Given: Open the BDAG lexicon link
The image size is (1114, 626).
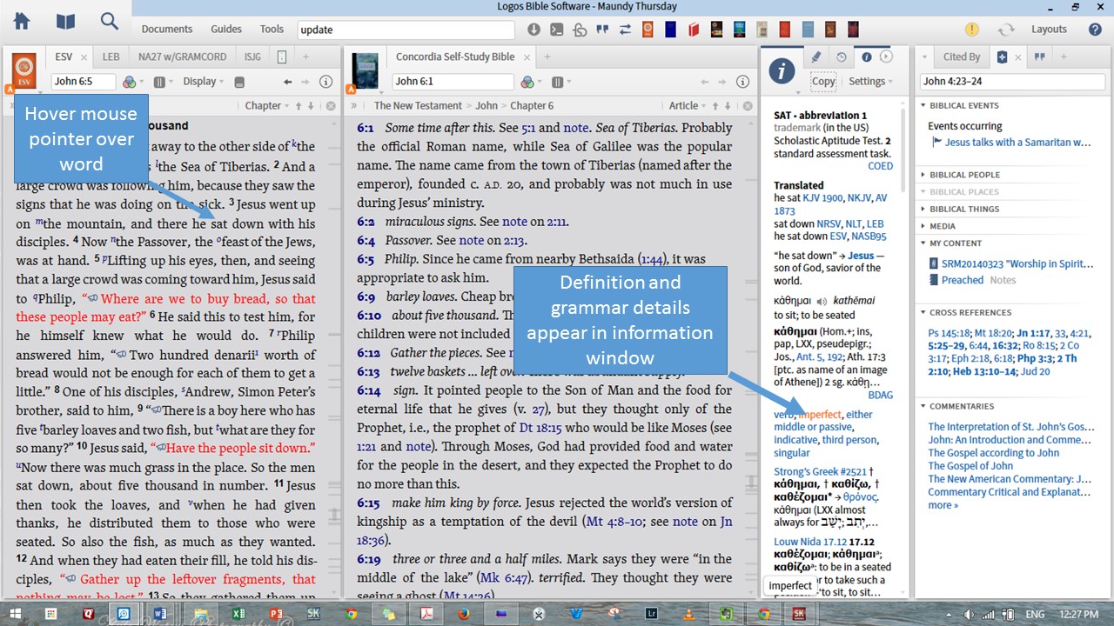Looking at the screenshot, I should [x=881, y=395].
